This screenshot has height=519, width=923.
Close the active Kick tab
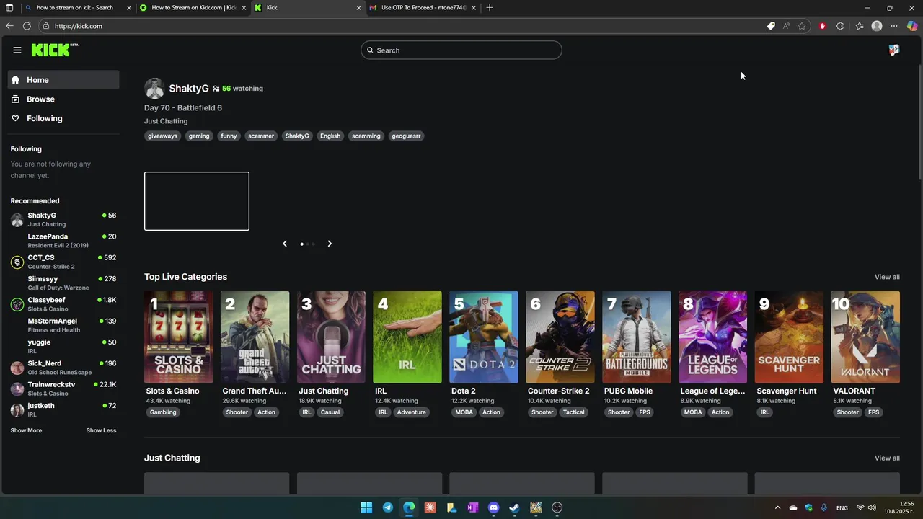coord(358,7)
